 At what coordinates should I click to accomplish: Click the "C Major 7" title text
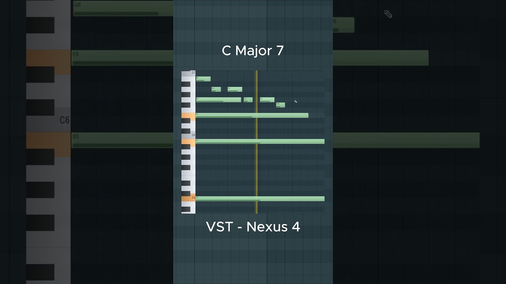pyautogui.click(x=253, y=51)
